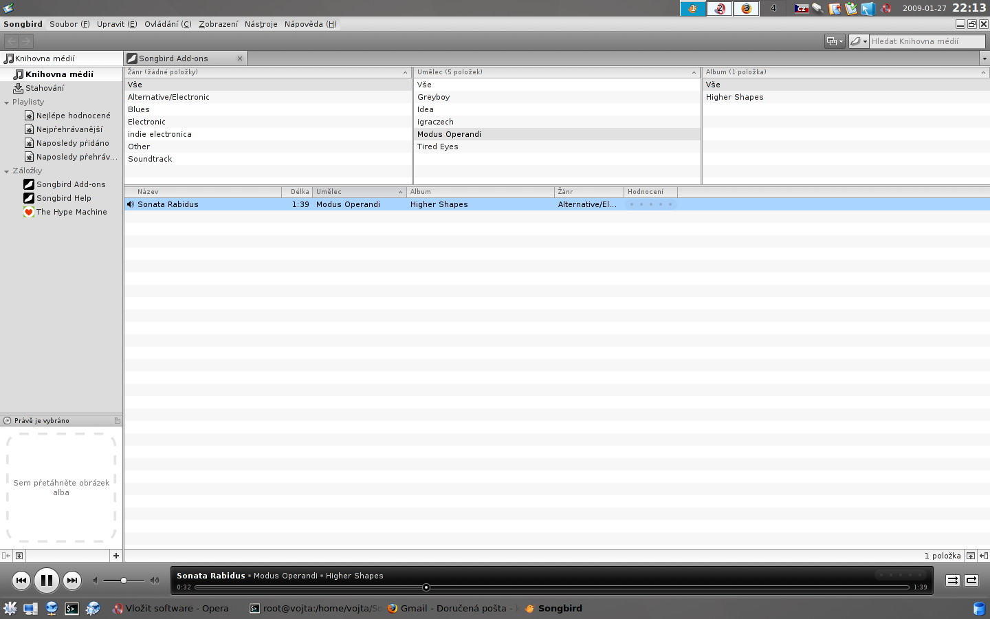Open the view switcher dropdown
The width and height of the screenshot is (990, 619).
[835, 41]
